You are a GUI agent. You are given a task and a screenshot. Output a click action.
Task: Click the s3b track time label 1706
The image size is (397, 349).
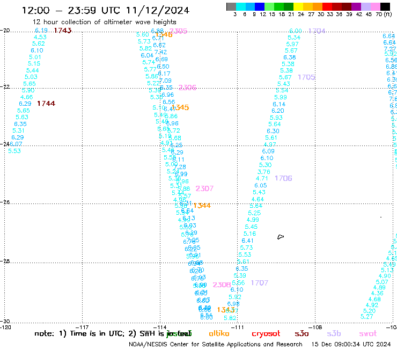click(284, 178)
